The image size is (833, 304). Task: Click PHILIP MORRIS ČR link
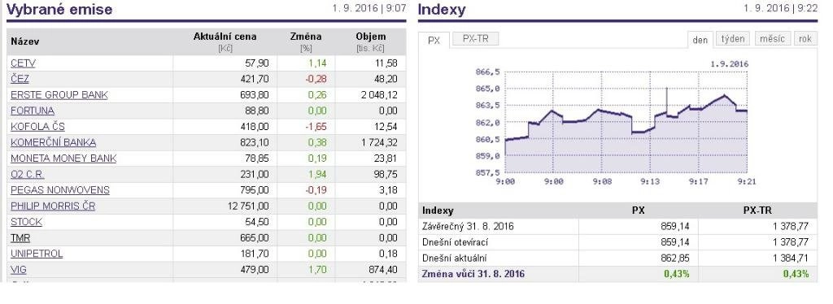point(53,206)
